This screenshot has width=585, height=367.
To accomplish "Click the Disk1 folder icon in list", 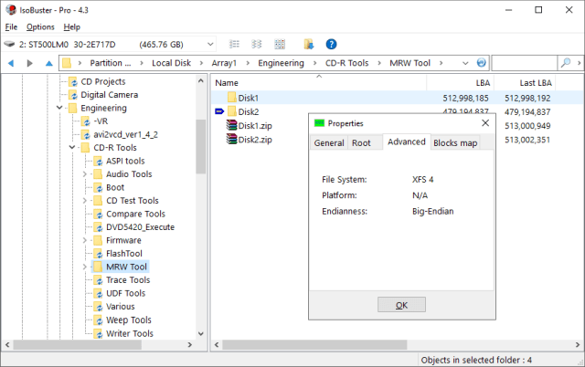I will 232,98.
